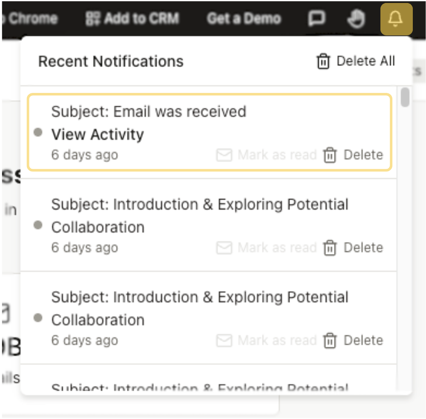The image size is (426, 419).
Task: Click 'Recent Notifications' heading
Action: 111,61
